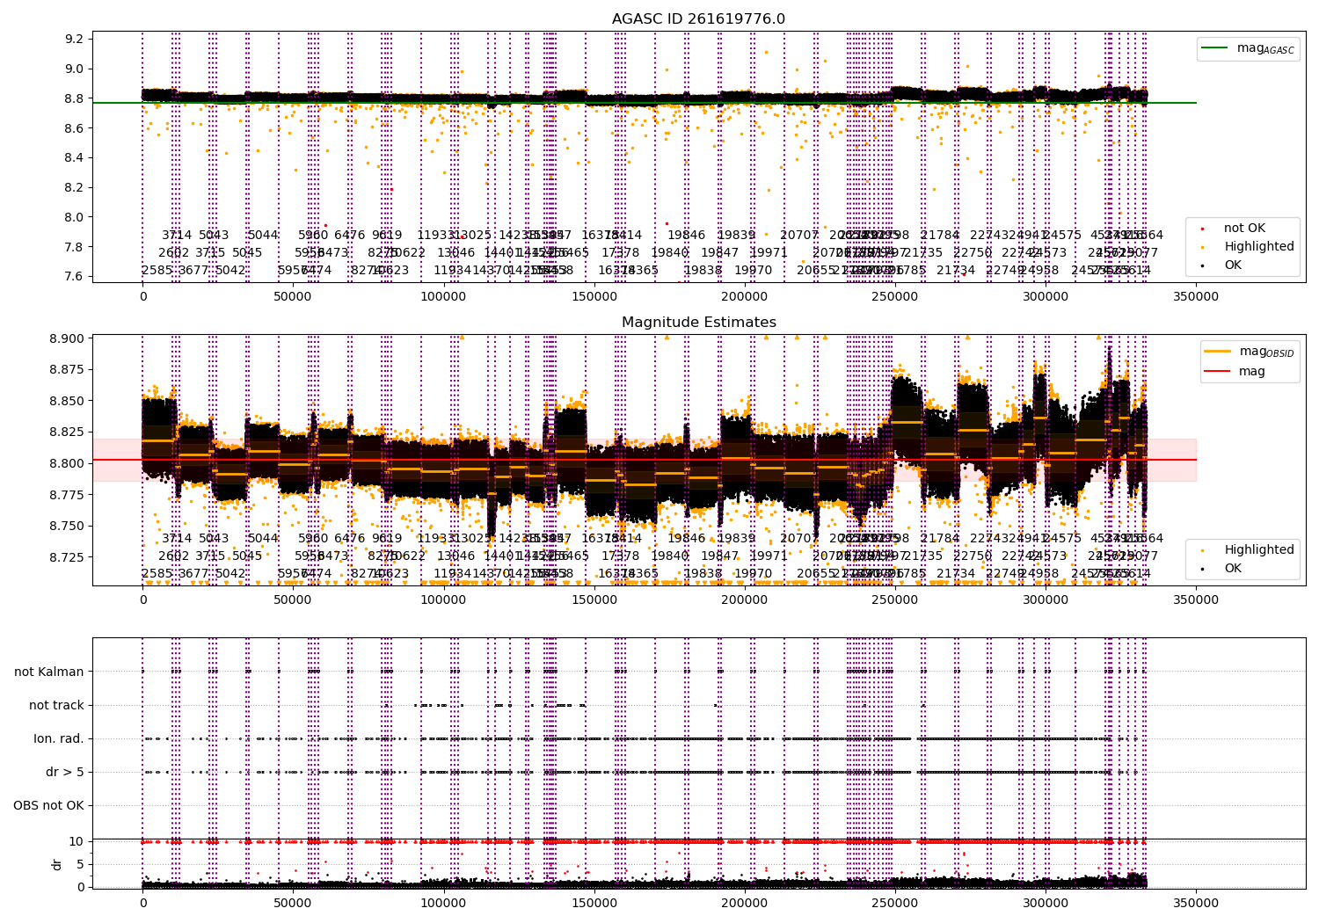Screen dimensions: 1319x923
Task: Click the 8.900 y-axis tick label
Action: 68,338
